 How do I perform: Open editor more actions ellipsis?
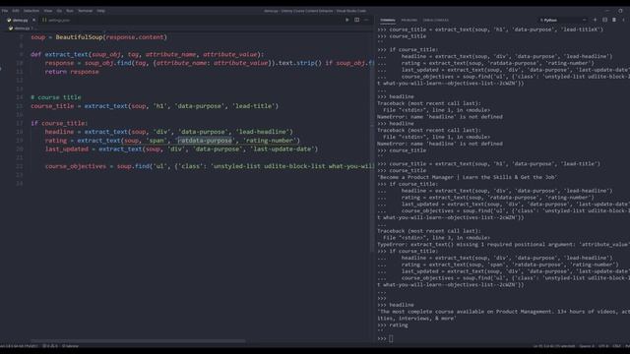point(366,20)
